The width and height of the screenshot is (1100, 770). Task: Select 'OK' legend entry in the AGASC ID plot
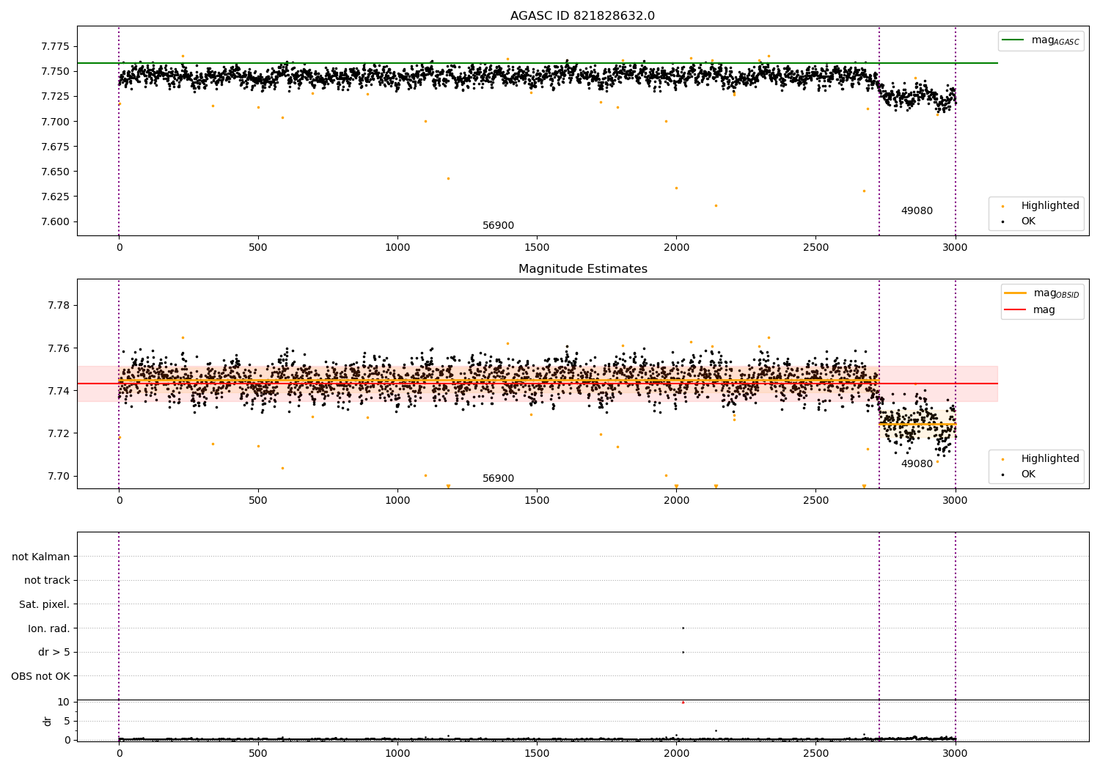1028,221
